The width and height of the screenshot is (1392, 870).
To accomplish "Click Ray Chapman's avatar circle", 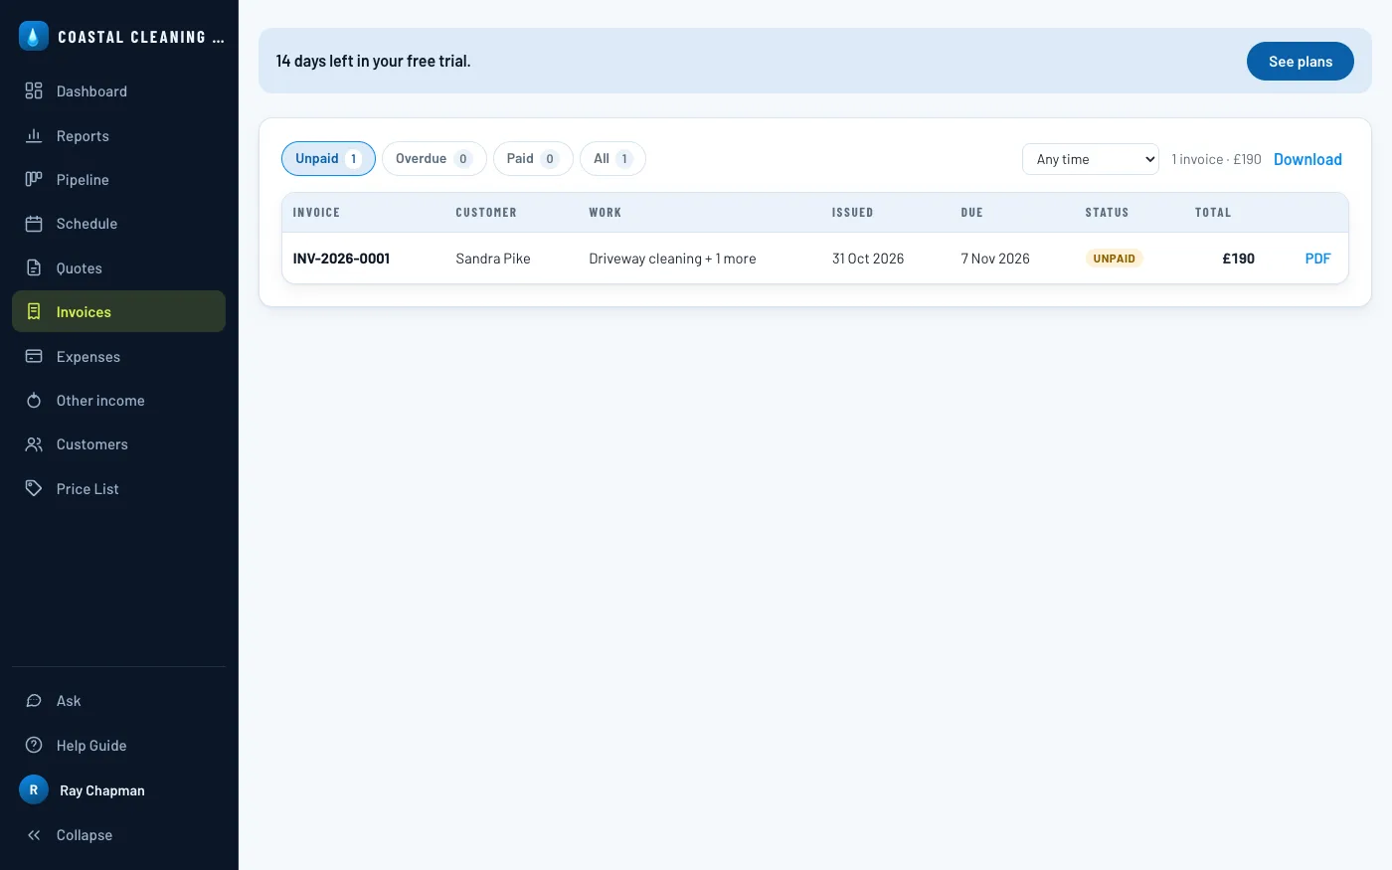I will pos(34,790).
